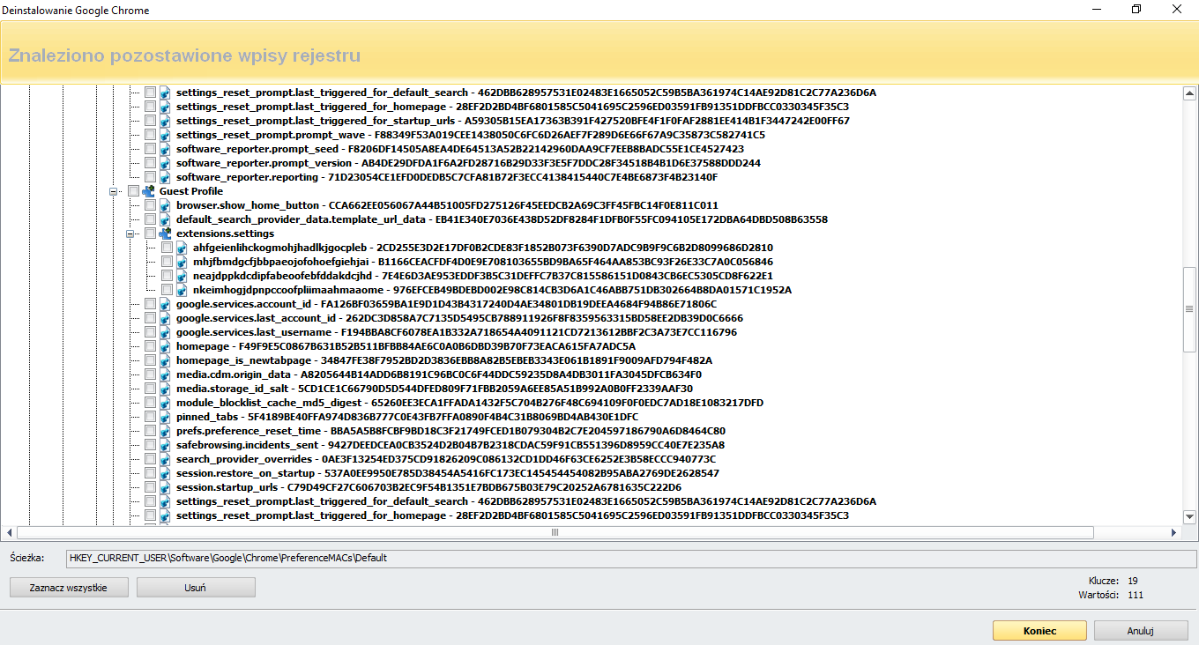The width and height of the screenshot is (1199, 645).
Task: Click the icon for default_search_provider_data.template_url_data
Action: tap(165, 219)
